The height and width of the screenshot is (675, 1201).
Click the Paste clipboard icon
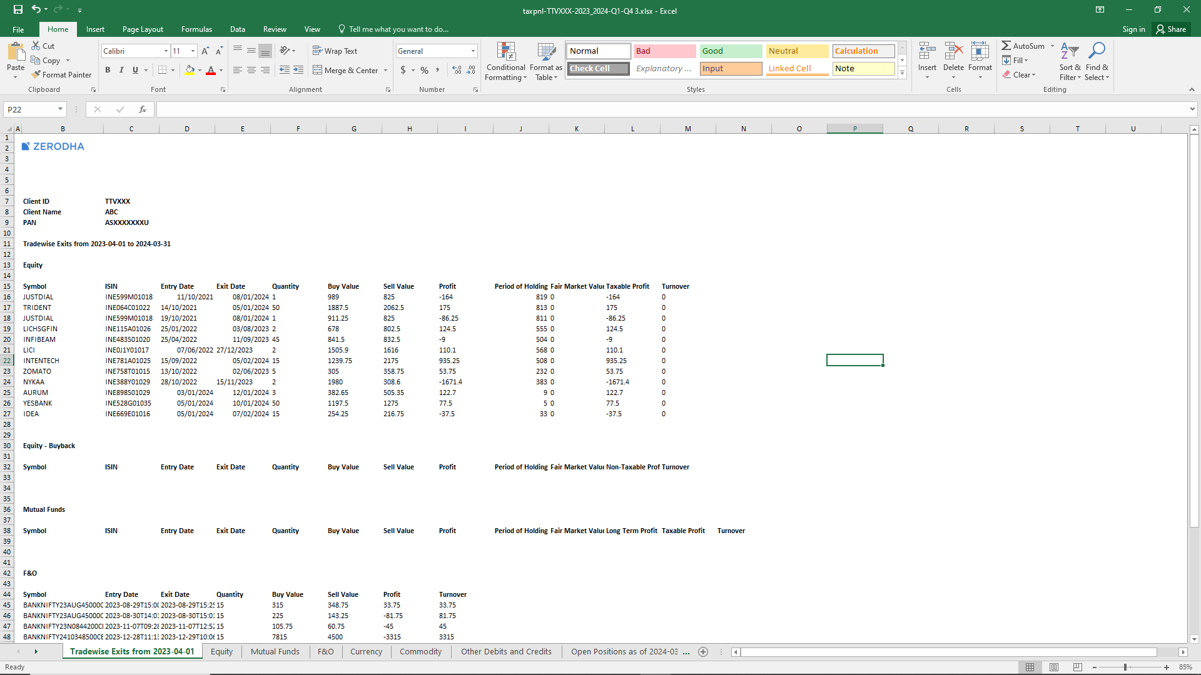(x=16, y=53)
